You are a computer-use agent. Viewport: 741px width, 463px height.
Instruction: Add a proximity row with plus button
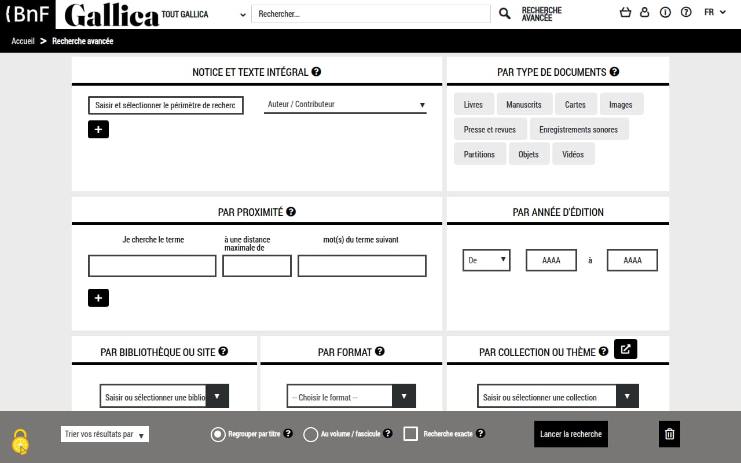tap(98, 298)
